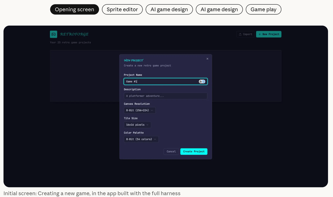The image size is (333, 197).
Task: Click the lock icon in Project Name field
Action: click(x=200, y=82)
